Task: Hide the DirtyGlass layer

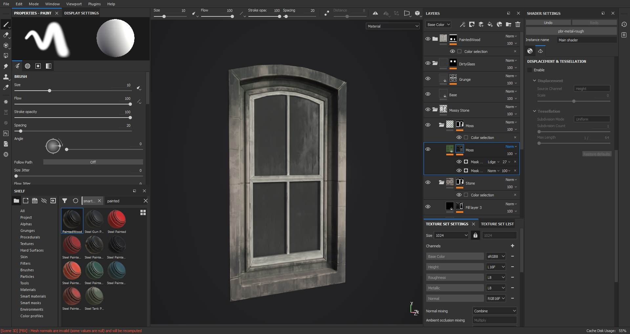Action: tap(428, 63)
